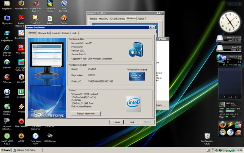The height and width of the screenshot is (153, 244).
Task: Launch Adobe Reader 8 desktop icon
Action: coord(21,21)
